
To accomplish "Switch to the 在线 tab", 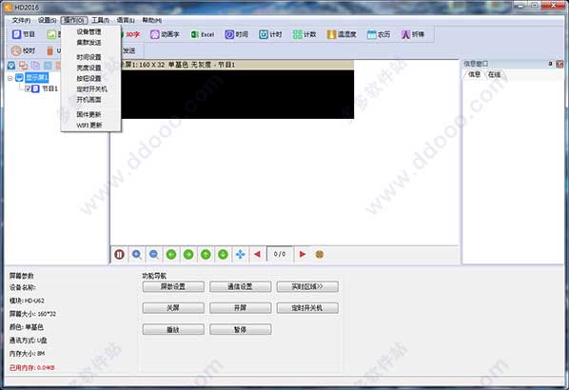I will point(494,75).
